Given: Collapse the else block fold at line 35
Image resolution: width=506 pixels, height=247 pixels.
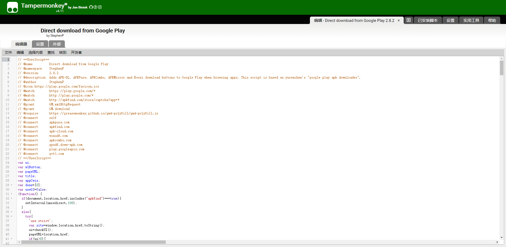Looking at the screenshot, I should [x=12, y=212].
